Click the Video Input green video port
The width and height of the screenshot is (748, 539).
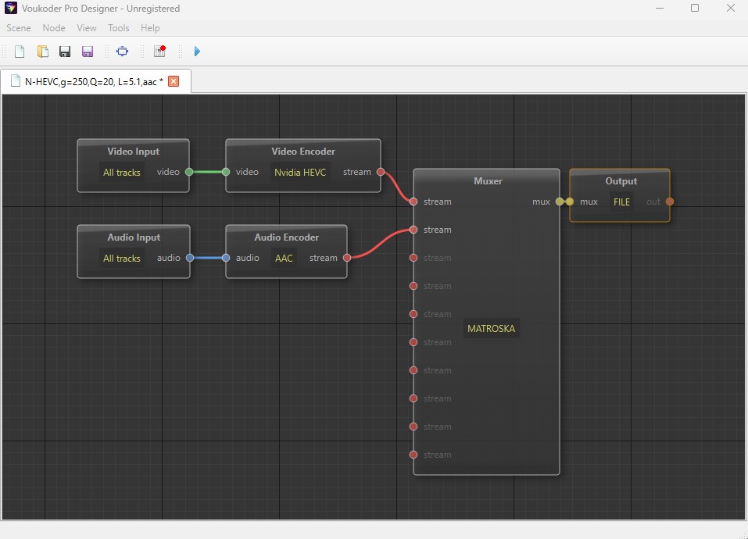click(189, 172)
